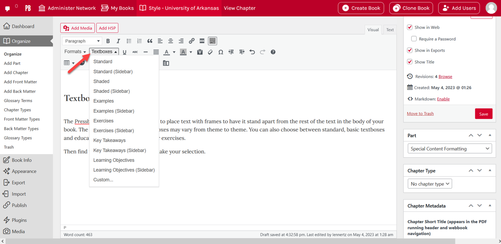
Task: Apply strikethrough to text
Action: tap(135, 52)
